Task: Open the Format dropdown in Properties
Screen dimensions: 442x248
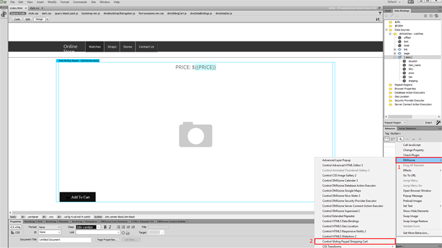Action: tap(50, 227)
